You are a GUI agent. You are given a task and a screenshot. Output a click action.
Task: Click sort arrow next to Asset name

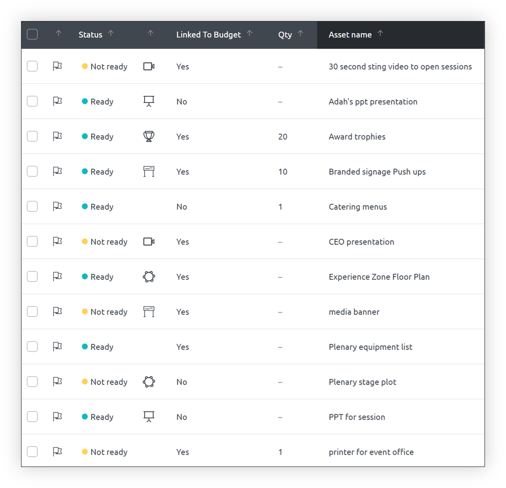coord(380,33)
